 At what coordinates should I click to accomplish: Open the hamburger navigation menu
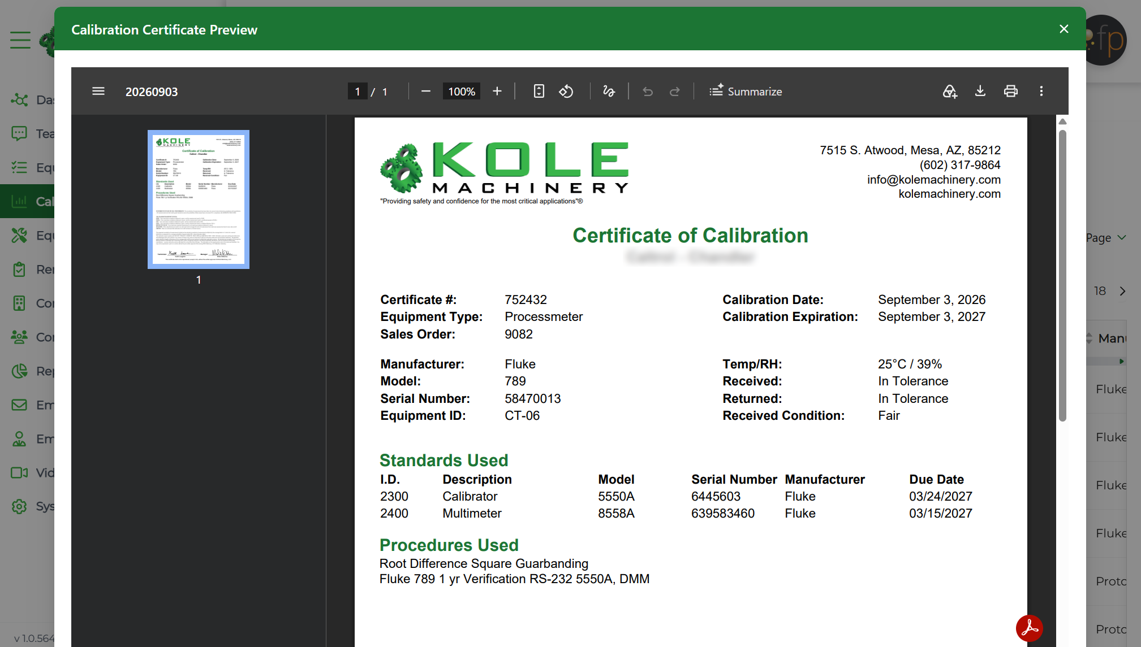(20, 40)
